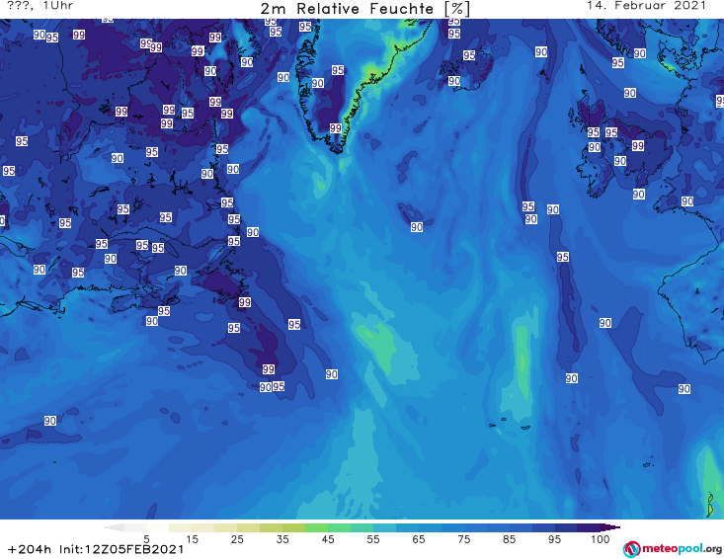Click the circular meteopool logo icon
The image size is (724, 559).
click(631, 549)
